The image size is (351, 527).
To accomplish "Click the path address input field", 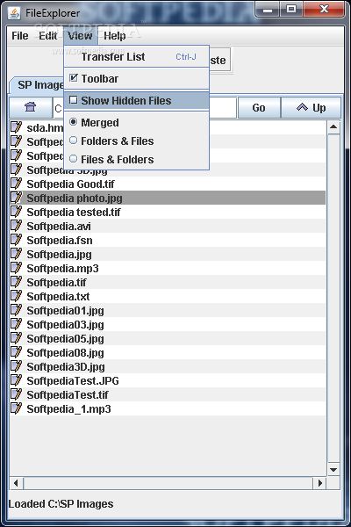I will [145, 108].
